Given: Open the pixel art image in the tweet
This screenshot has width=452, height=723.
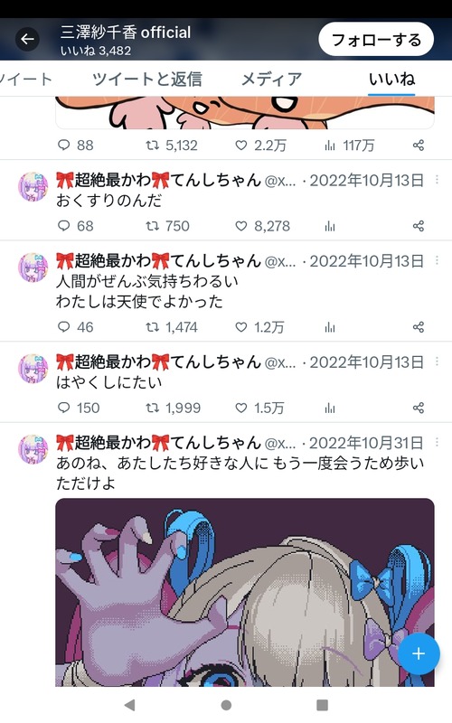Looking at the screenshot, I should click(x=245, y=593).
